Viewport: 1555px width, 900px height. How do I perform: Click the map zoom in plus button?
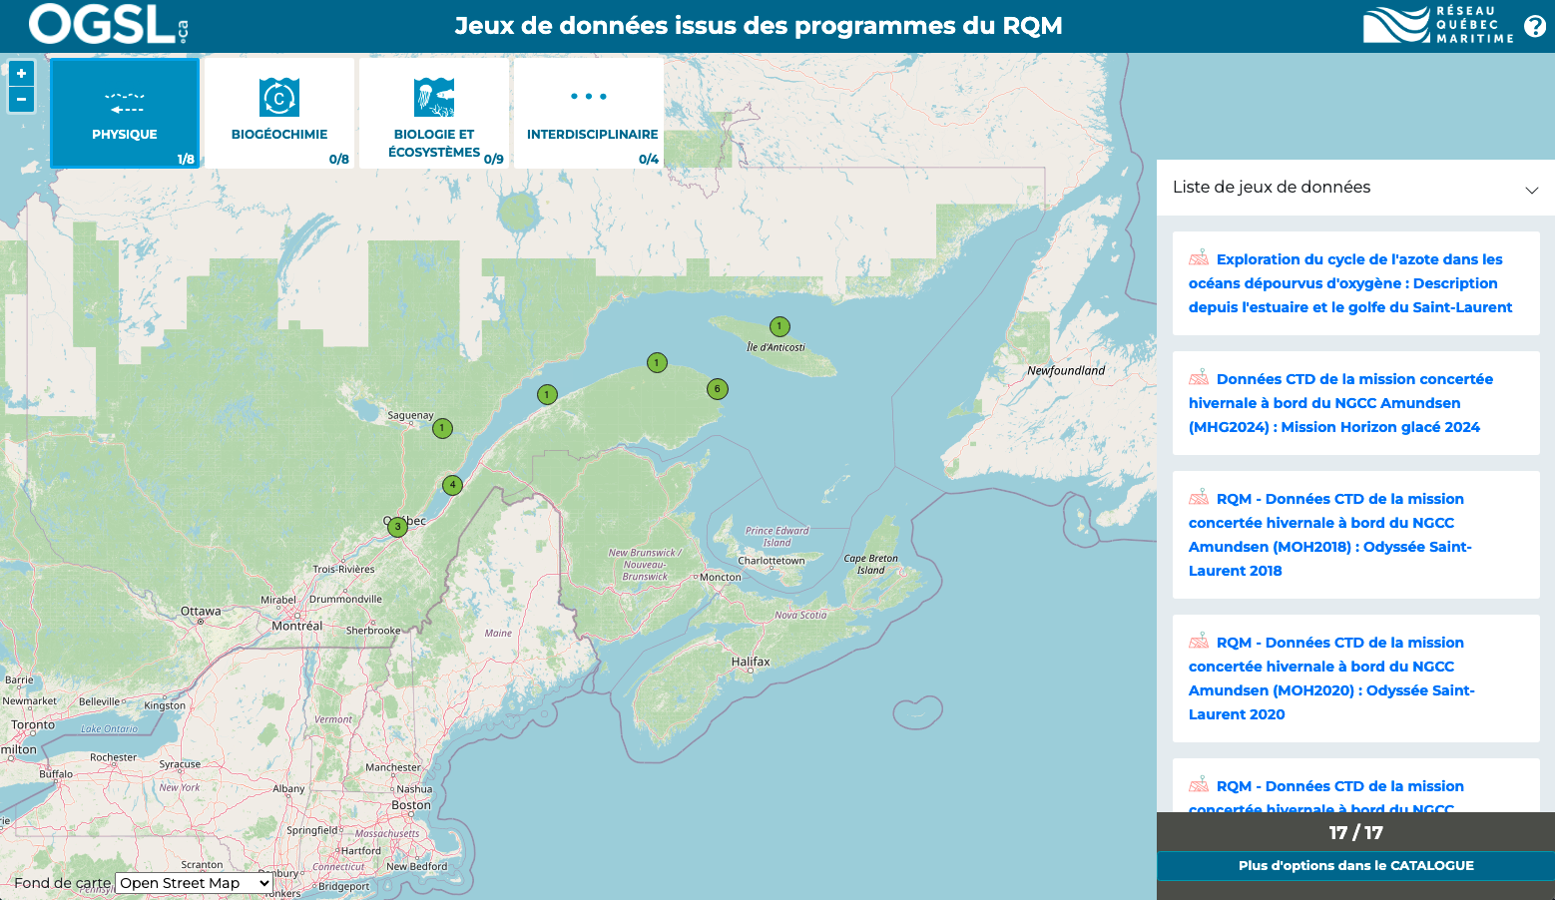pyautogui.click(x=21, y=74)
